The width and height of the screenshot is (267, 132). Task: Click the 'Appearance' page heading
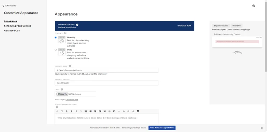[x=66, y=14]
